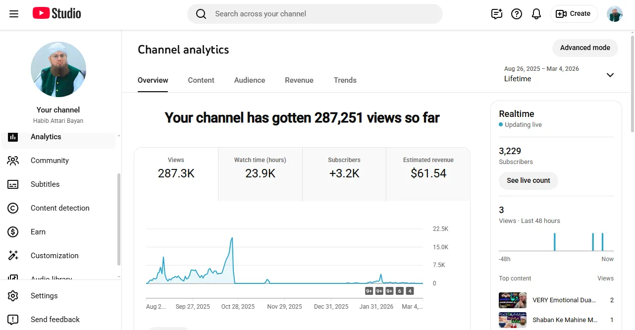This screenshot has width=635, height=330.
Task: Select the Subscribers metric card
Action: (x=344, y=174)
